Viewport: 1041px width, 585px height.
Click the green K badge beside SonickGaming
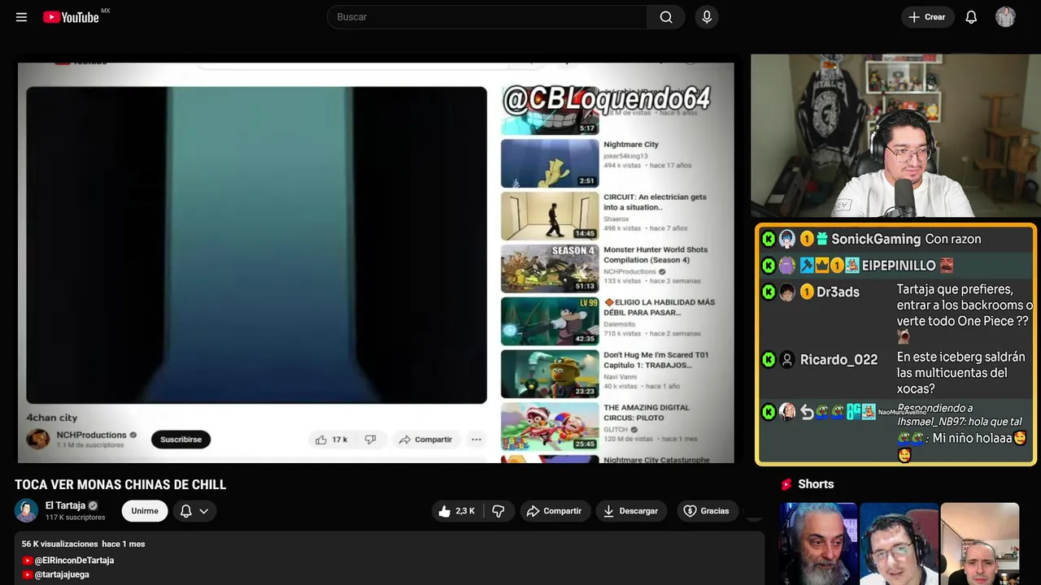tap(769, 239)
